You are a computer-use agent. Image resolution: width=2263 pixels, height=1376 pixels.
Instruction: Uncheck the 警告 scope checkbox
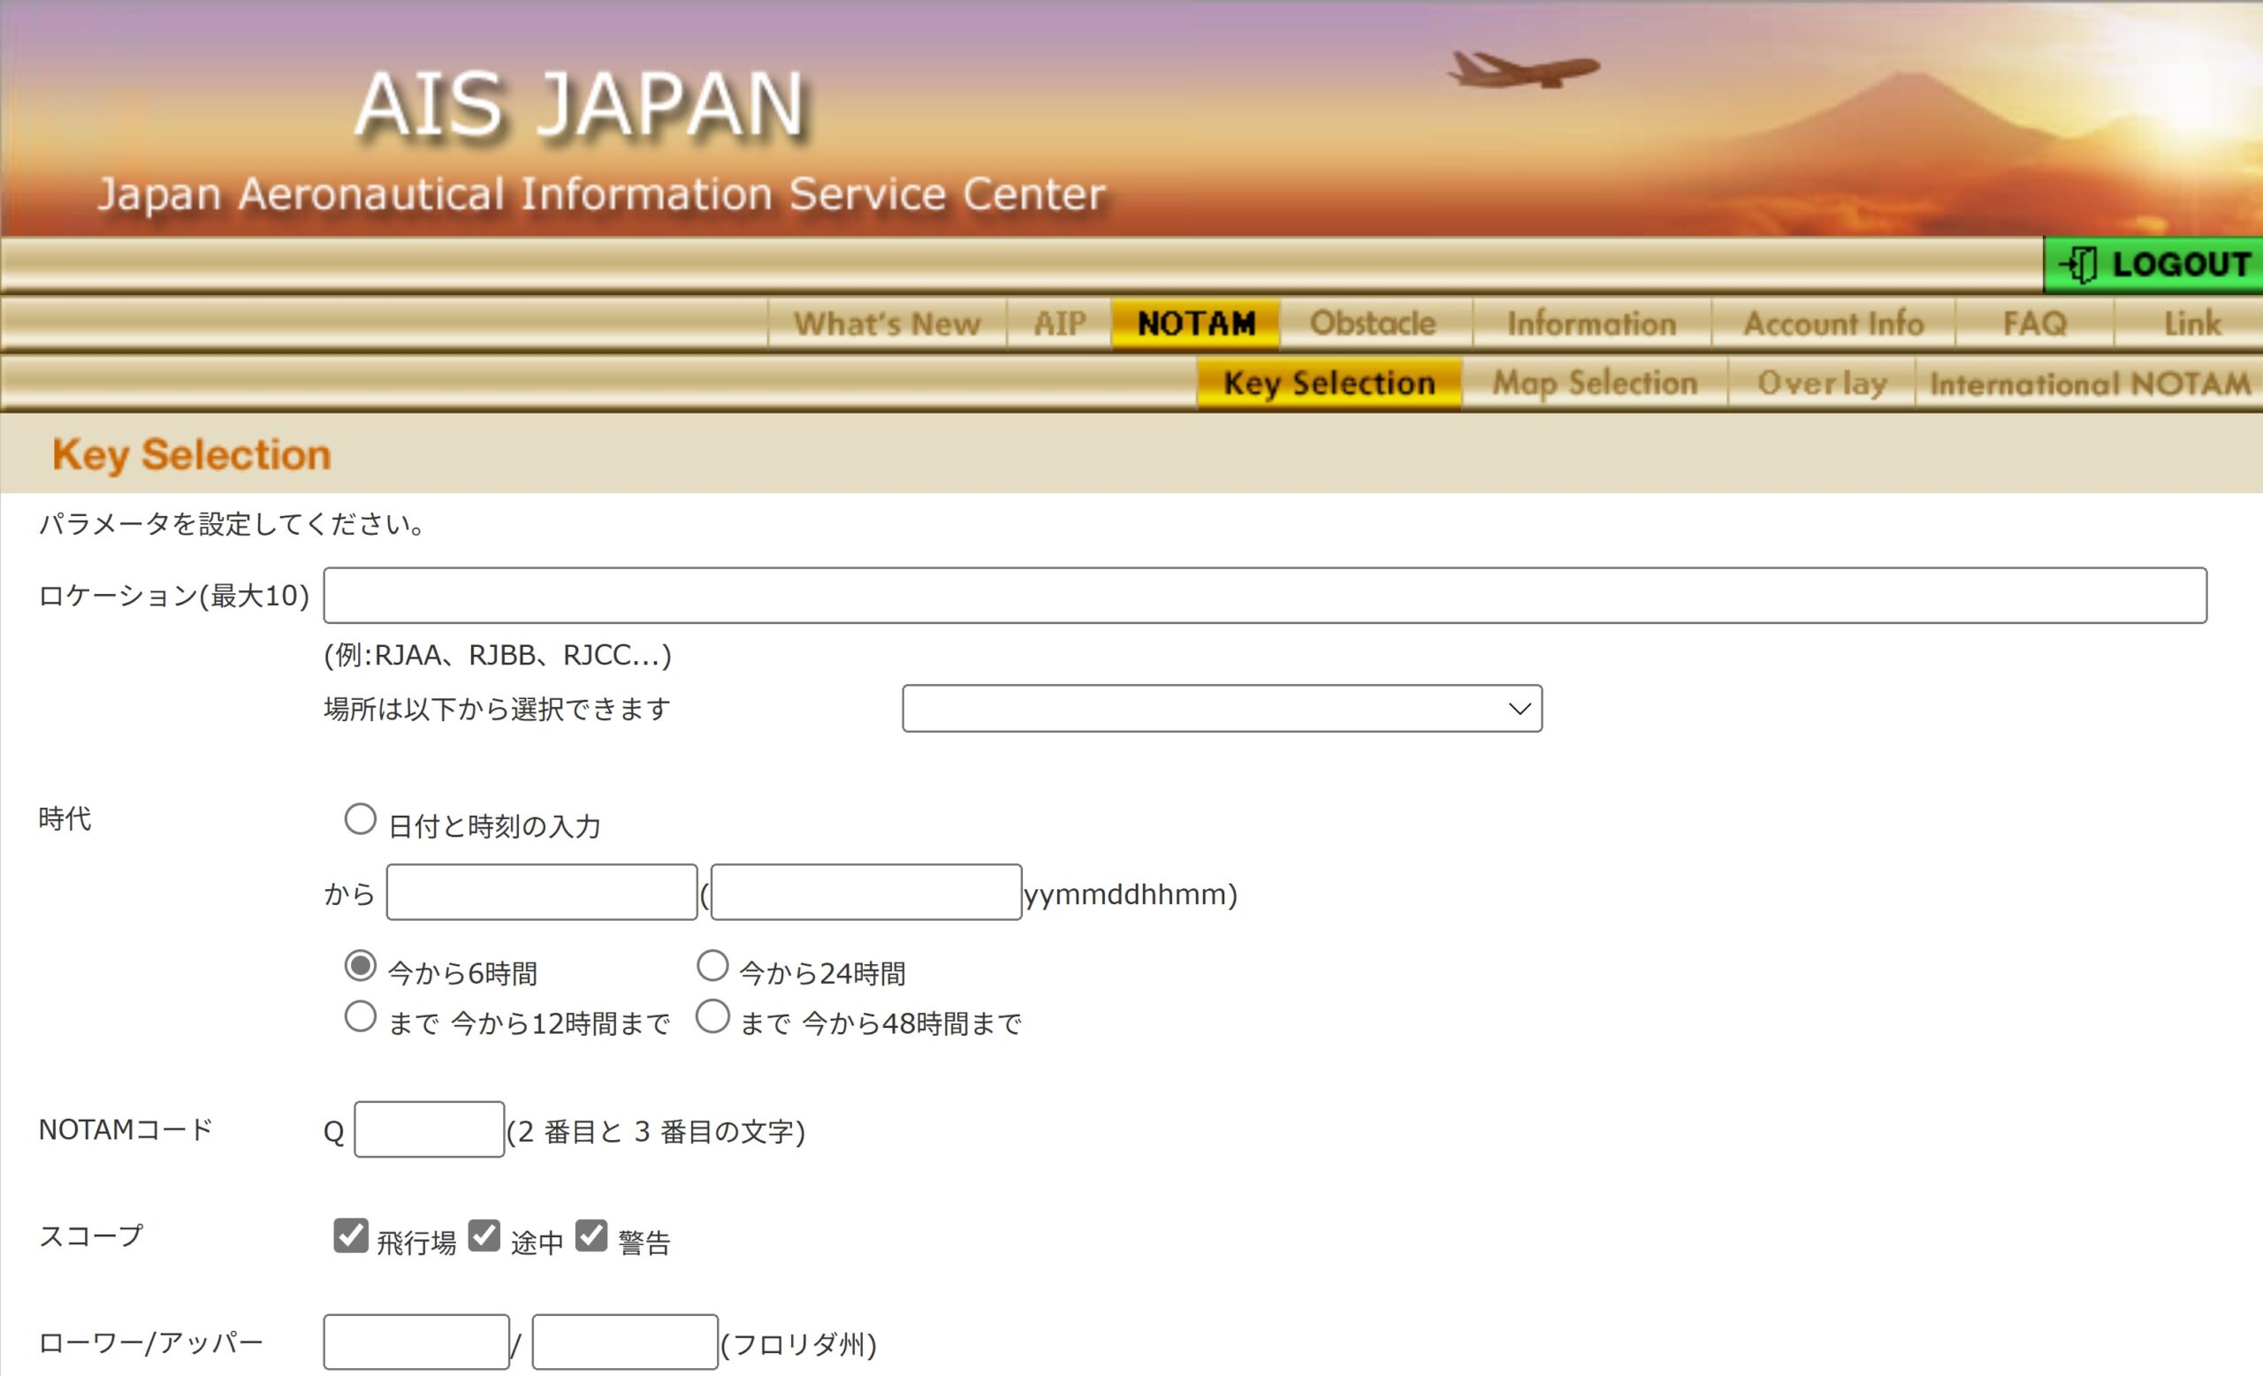click(x=591, y=1235)
